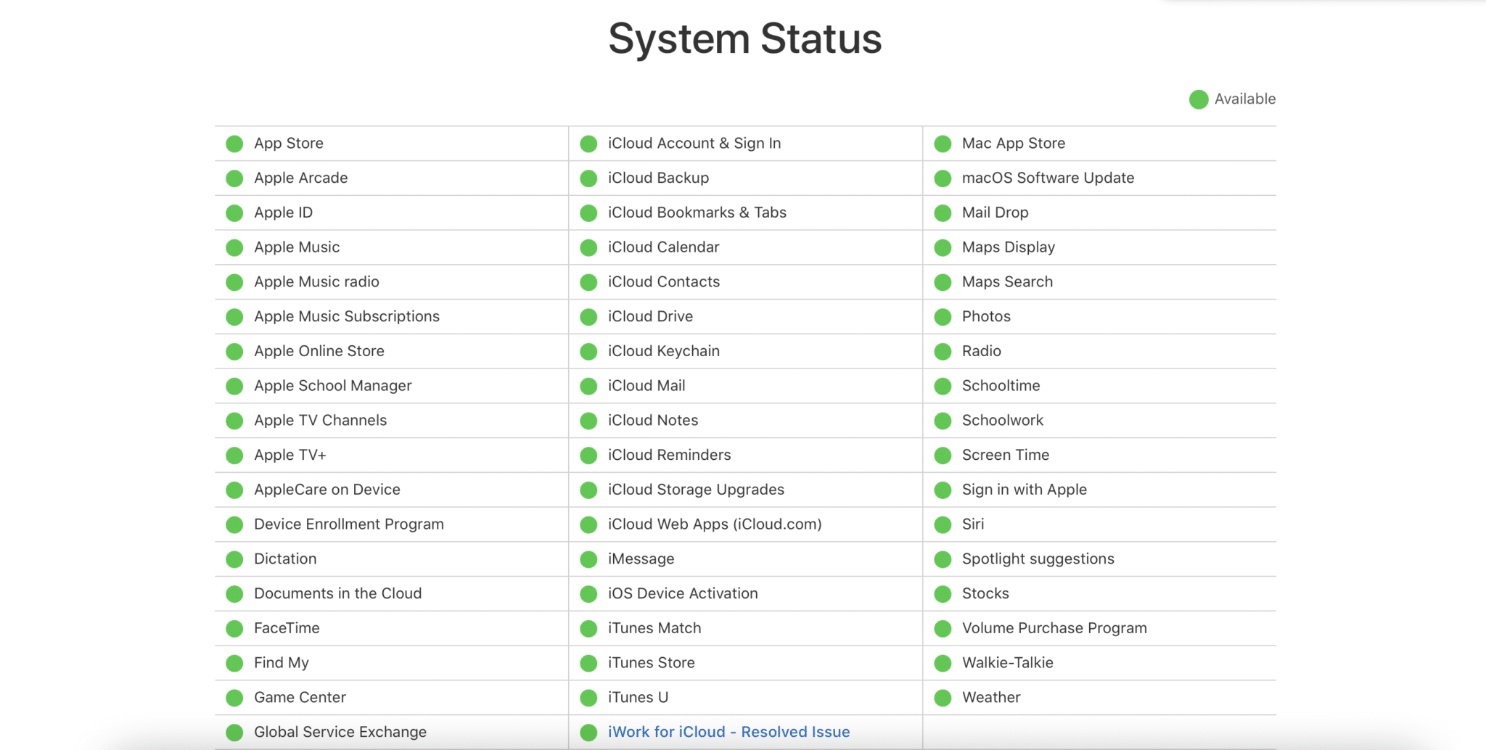Image resolution: width=1486 pixels, height=750 pixels.
Task: Select the Game Center row
Action: click(300, 697)
